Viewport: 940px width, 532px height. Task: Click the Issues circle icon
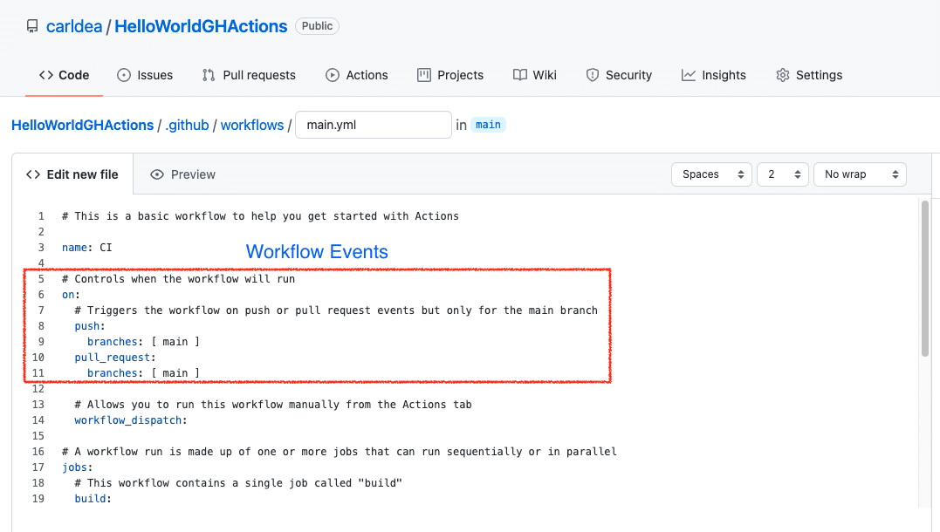pos(123,75)
